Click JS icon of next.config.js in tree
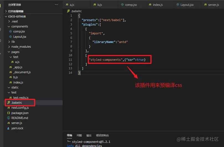Screen dimensions: 224x147 click(9, 108)
